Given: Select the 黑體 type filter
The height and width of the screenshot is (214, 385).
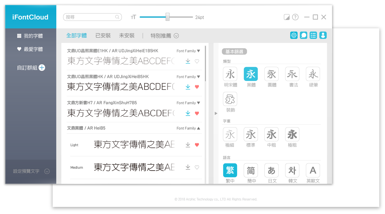Looking at the screenshot, I should (251, 74).
